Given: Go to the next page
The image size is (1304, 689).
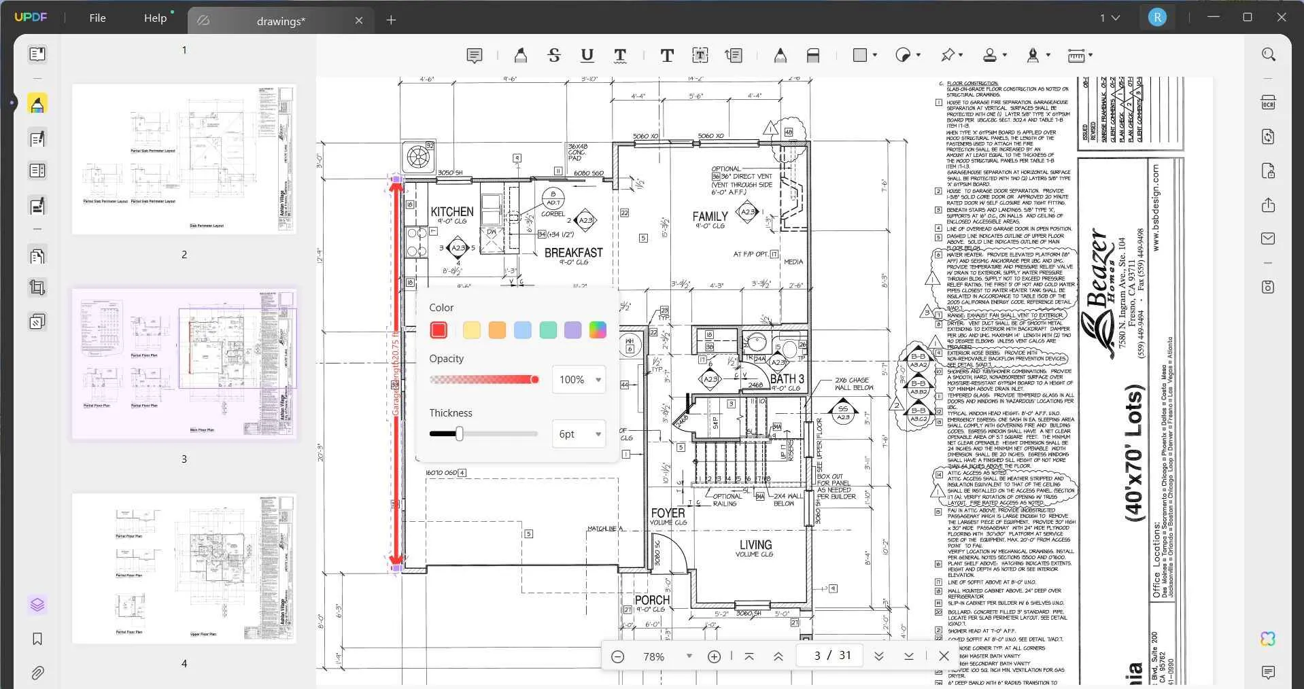Looking at the screenshot, I should click(878, 656).
